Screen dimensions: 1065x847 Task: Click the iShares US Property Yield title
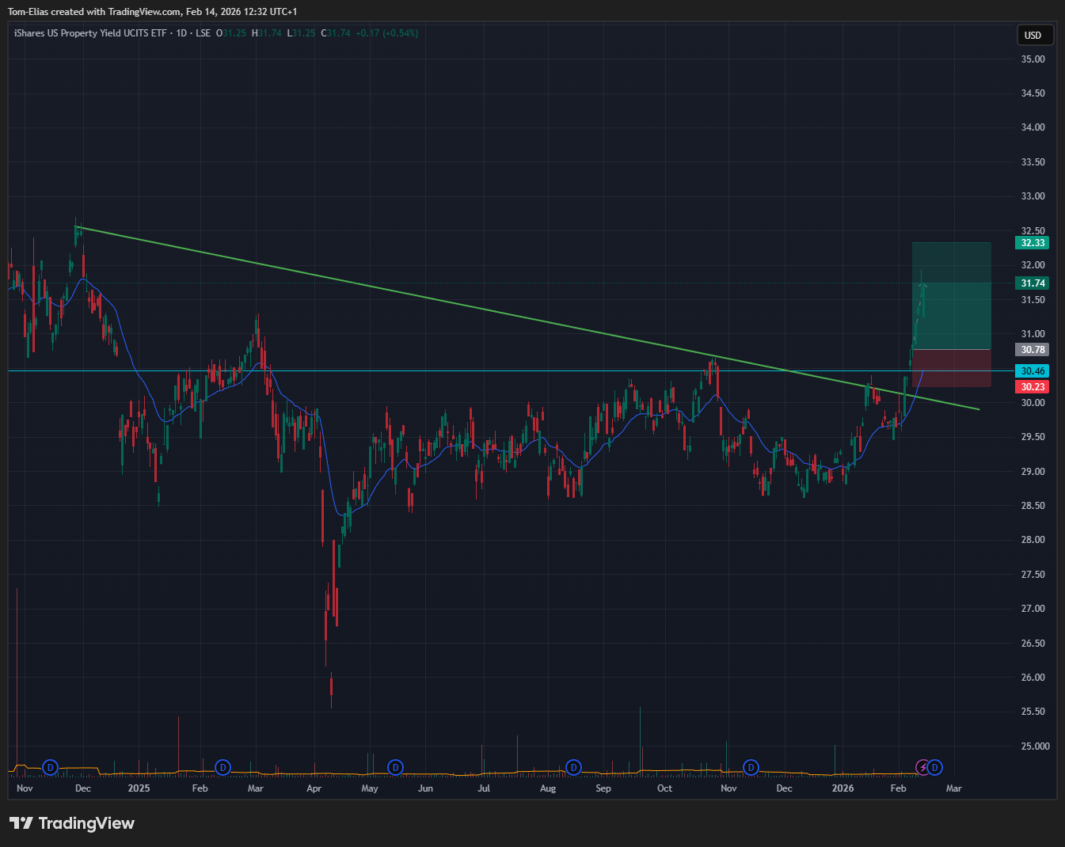90,33
